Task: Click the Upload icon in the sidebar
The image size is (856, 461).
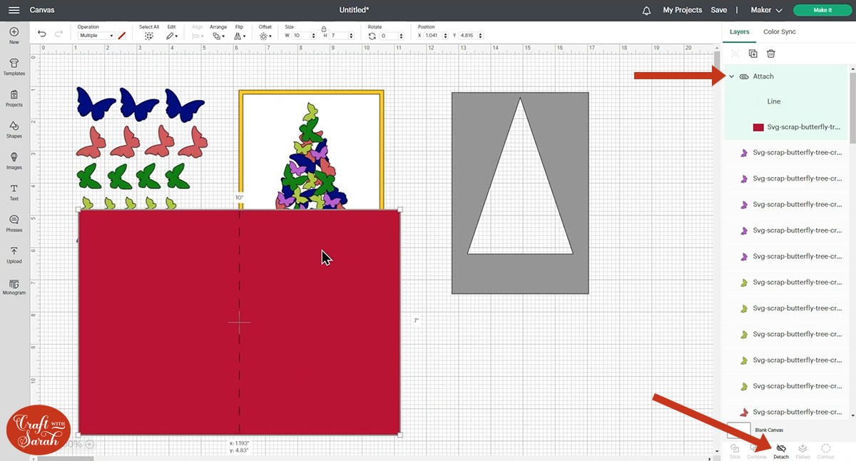Action: click(14, 253)
